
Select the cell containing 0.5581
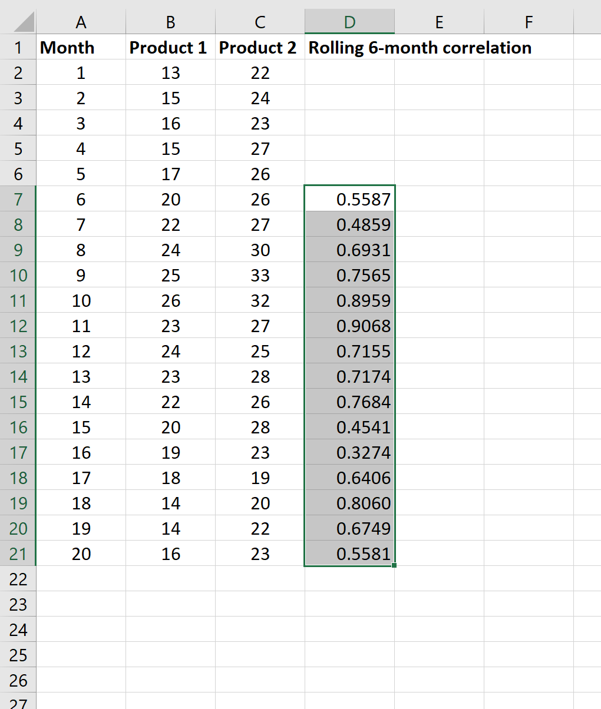click(349, 553)
